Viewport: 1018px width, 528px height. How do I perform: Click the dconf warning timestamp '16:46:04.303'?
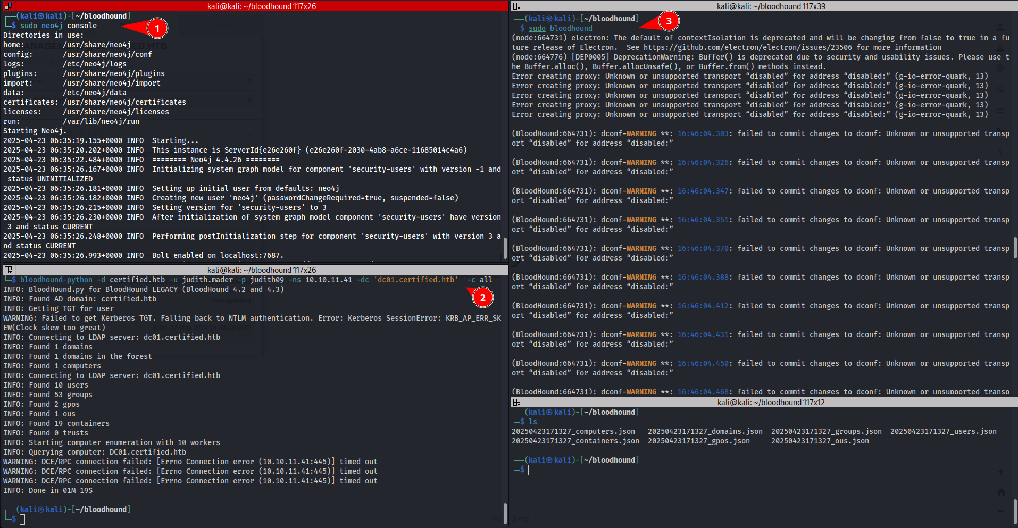click(703, 133)
